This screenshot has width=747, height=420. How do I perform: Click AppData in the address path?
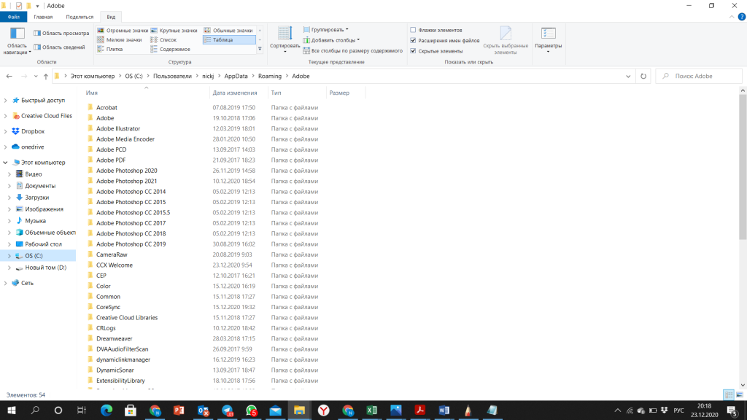[236, 76]
